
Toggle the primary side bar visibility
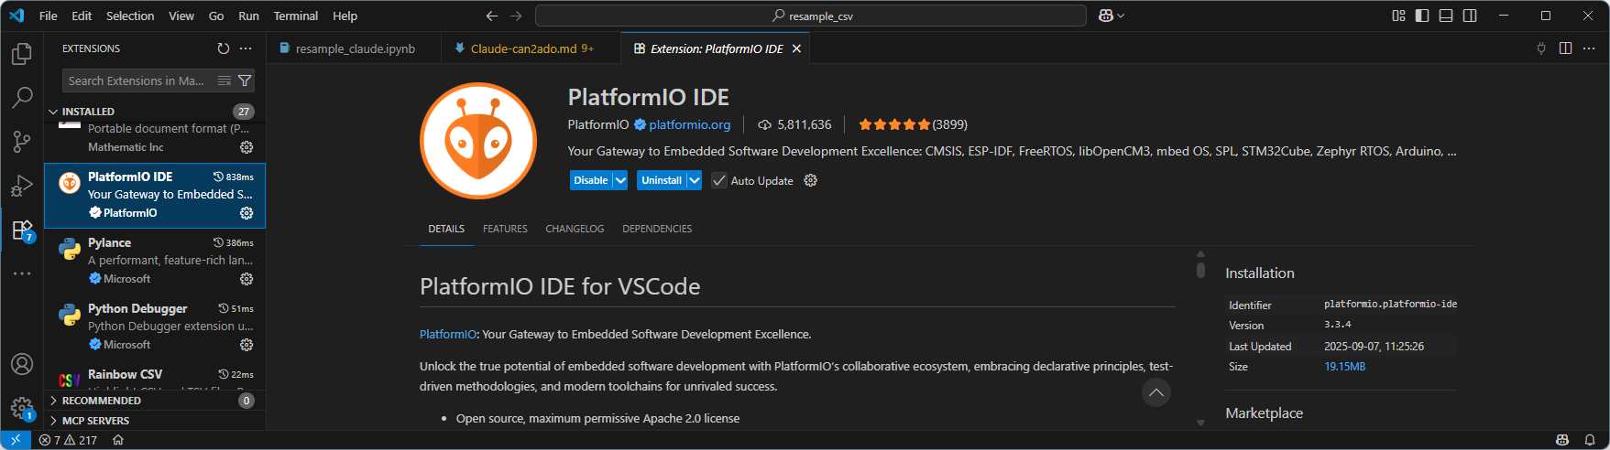pos(1422,16)
